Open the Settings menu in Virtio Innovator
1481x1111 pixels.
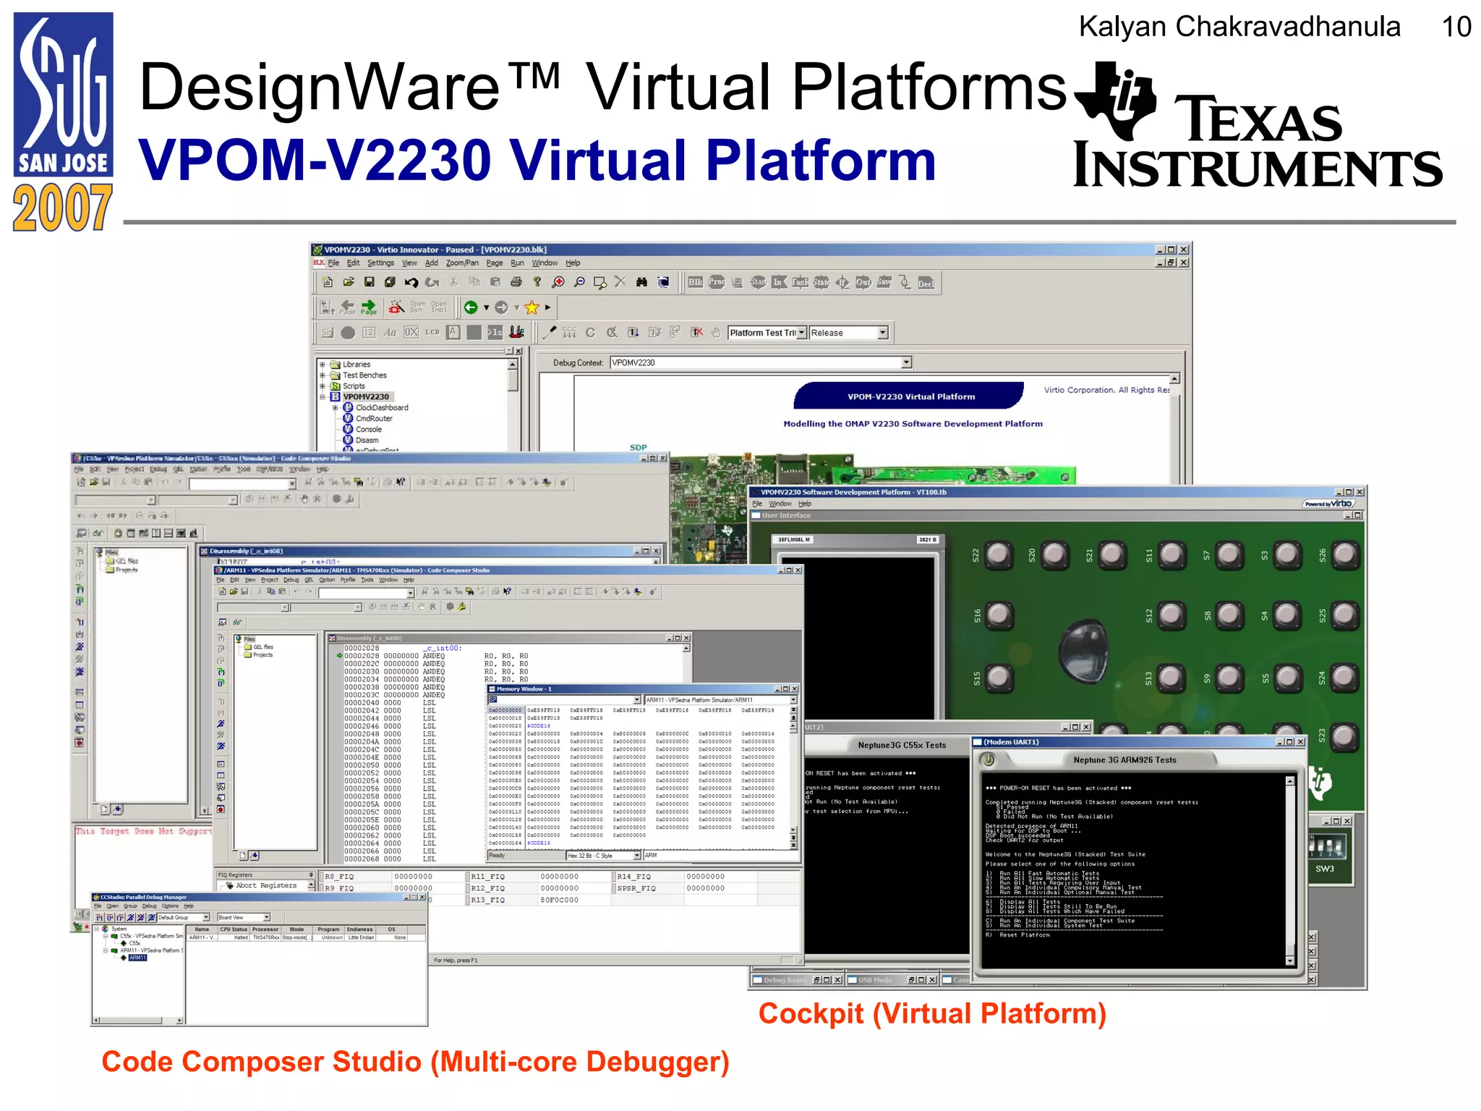click(380, 263)
